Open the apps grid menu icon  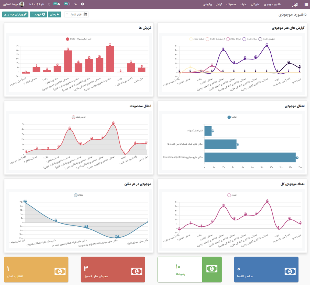(306, 4)
